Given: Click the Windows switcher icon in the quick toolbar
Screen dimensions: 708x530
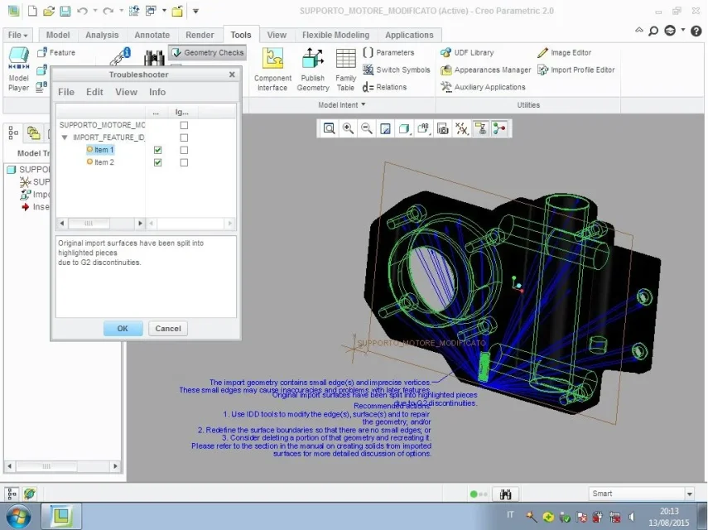Looking at the screenshot, I should 151,11.
